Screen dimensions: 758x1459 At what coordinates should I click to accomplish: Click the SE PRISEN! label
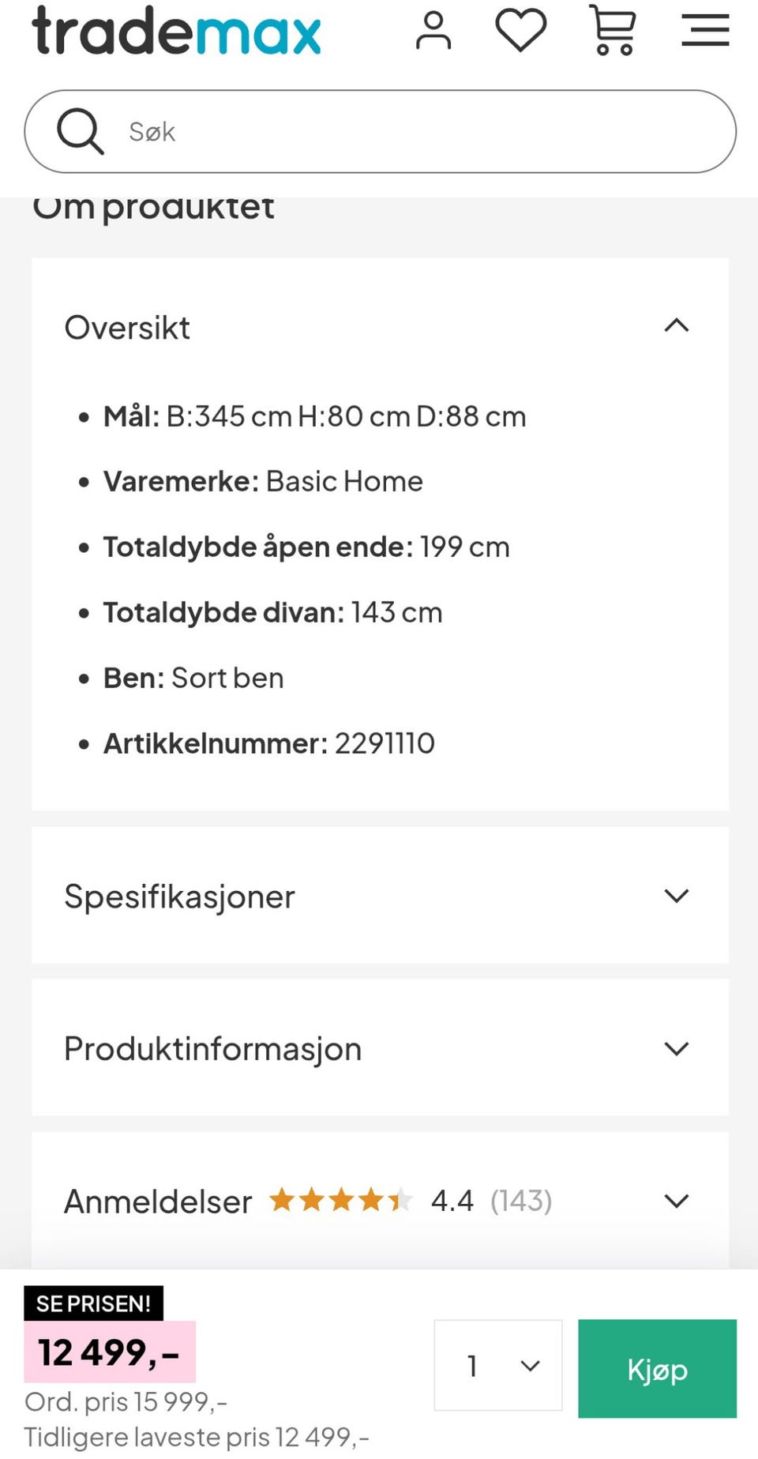[x=92, y=1303]
